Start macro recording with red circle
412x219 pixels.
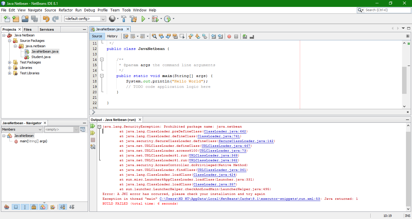pos(229,36)
